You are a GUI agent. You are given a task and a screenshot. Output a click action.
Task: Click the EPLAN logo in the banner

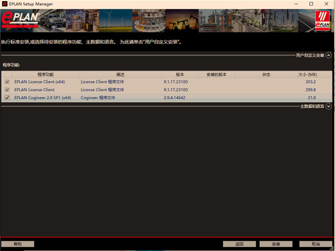(x=20, y=21)
